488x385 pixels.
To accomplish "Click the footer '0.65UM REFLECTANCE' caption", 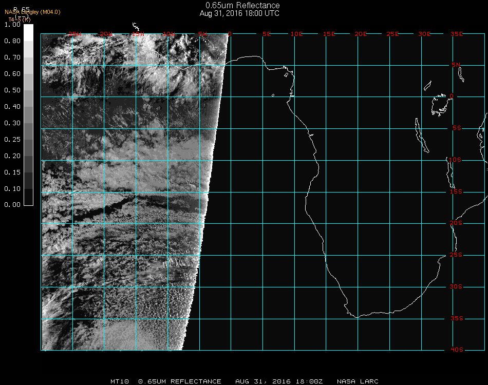I will [180, 381].
